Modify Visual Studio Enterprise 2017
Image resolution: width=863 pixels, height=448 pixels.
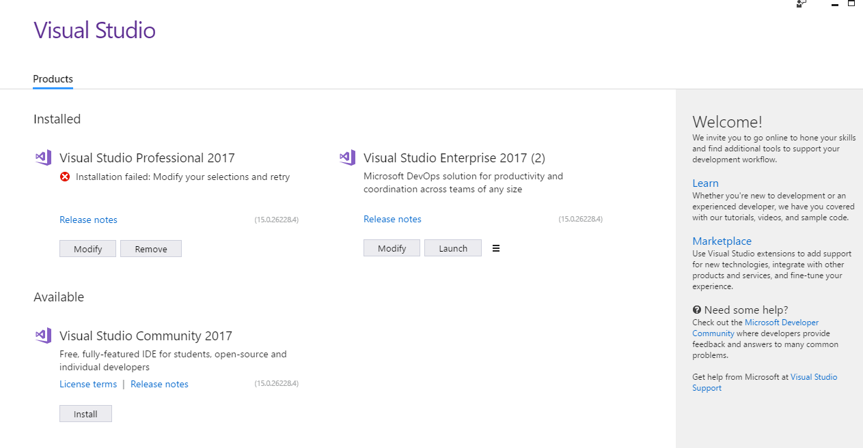392,248
